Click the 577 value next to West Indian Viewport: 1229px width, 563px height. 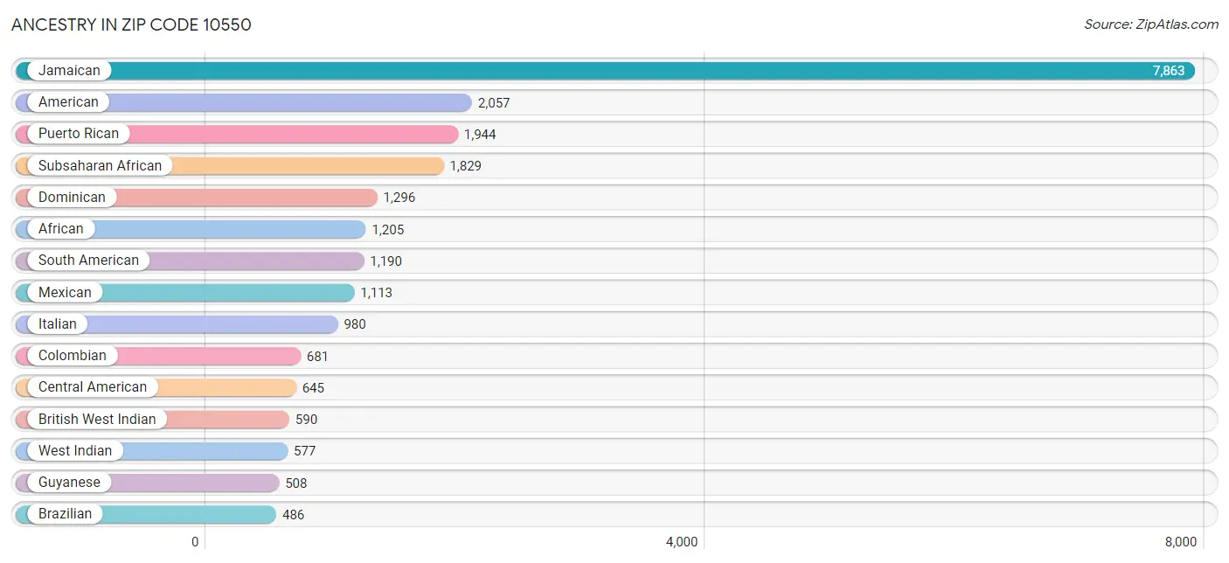pos(304,451)
